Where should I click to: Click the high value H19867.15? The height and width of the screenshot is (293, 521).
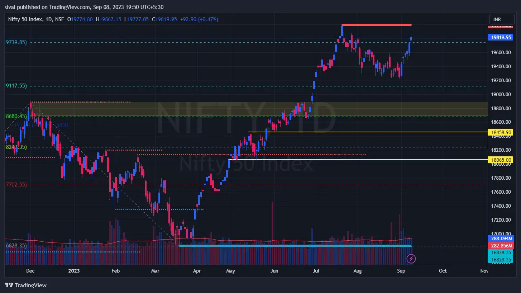pyautogui.click(x=109, y=19)
